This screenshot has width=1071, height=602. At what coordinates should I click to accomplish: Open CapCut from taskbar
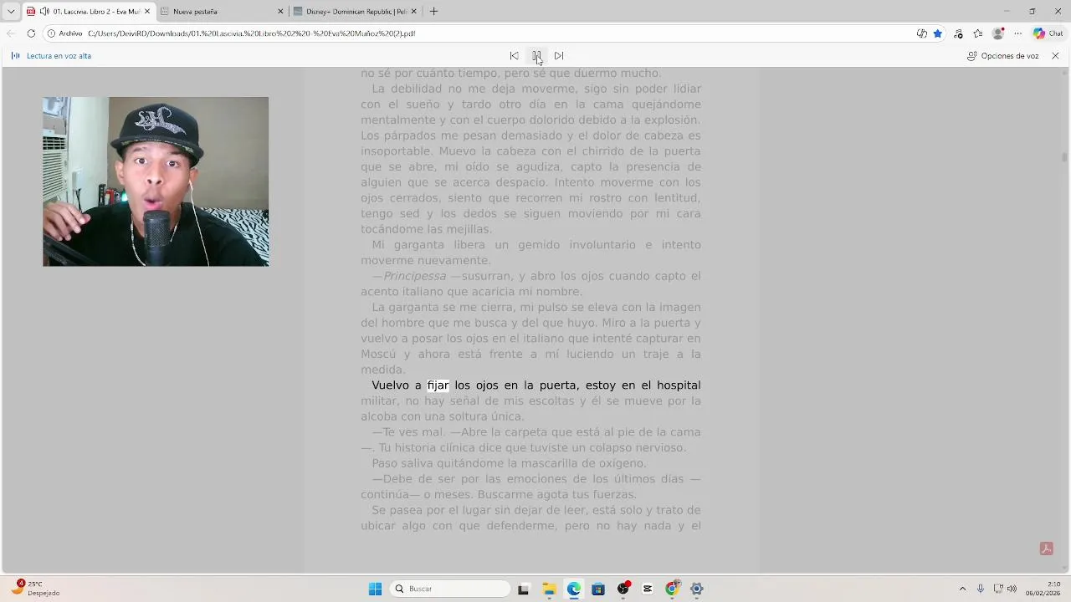coord(647,589)
